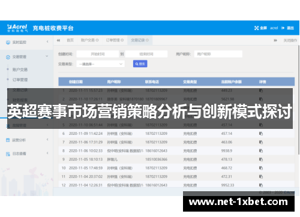Screen dimensions: 300x217
Task: Click the blue 搜索 search button
Action: click(140, 64)
